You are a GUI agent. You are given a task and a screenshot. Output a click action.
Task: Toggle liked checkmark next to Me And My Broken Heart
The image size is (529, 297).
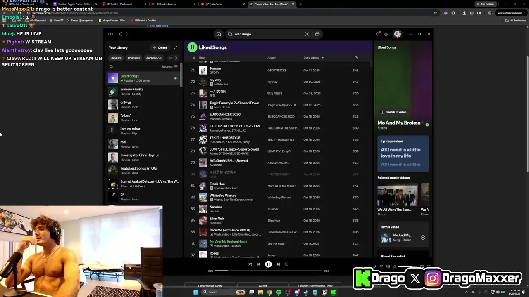click(x=427, y=125)
